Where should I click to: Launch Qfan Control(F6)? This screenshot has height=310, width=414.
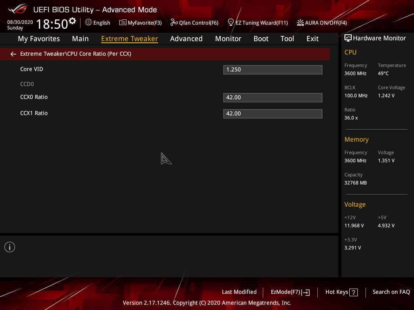tap(194, 23)
